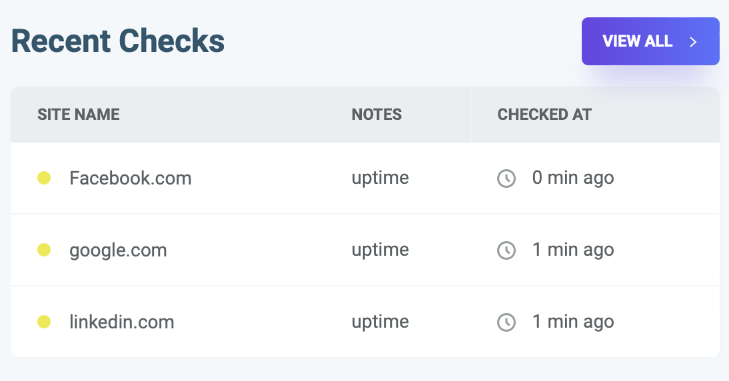Sort by the CHECKED AT column header
Viewport: 729px width, 381px height.
click(x=544, y=114)
